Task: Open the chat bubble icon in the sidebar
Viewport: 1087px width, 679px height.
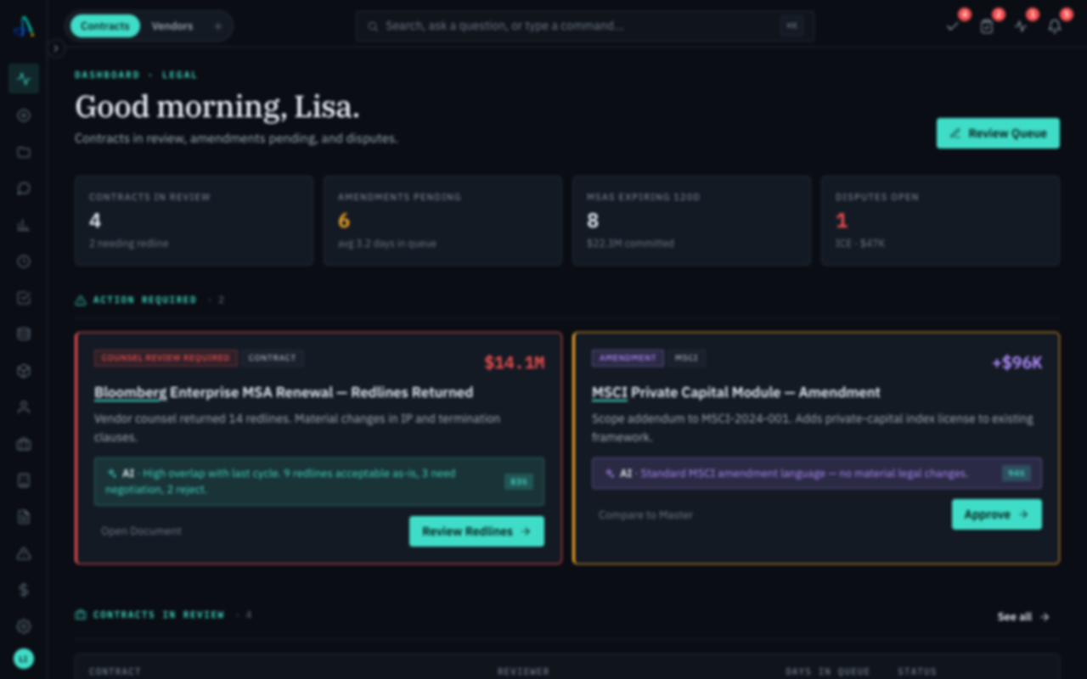Action: 24,188
